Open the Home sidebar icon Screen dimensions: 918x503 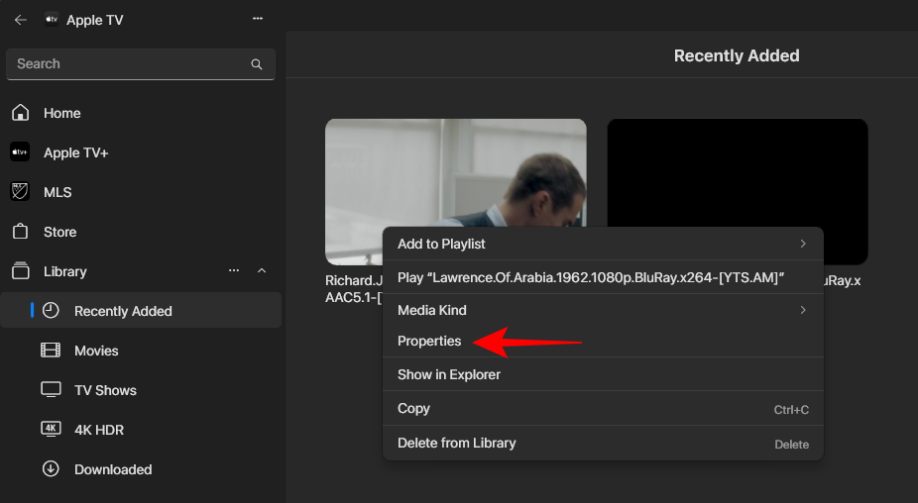(20, 113)
